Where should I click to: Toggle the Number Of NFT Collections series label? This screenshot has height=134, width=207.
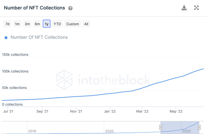tap(39, 37)
